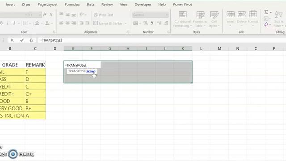Switch to Page Layout tab
This screenshot has height=161, width=286.
(48, 4)
